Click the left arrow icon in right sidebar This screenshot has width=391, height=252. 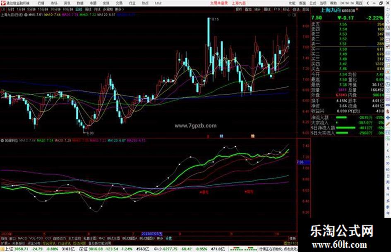[x=388, y=10]
